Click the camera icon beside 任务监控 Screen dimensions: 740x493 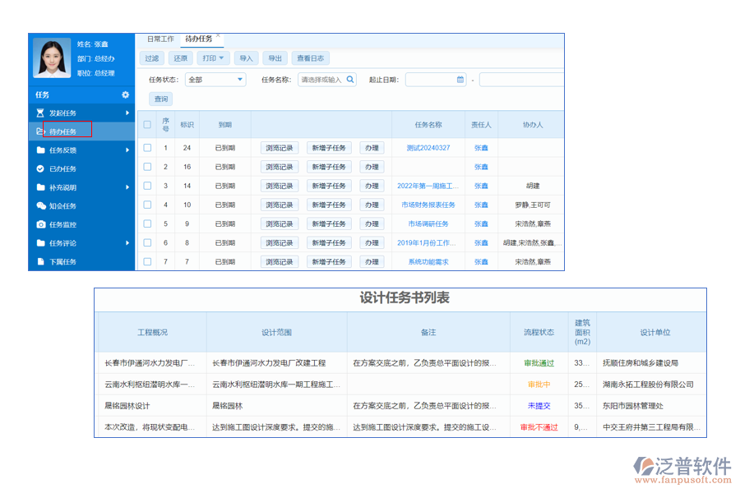coord(40,224)
